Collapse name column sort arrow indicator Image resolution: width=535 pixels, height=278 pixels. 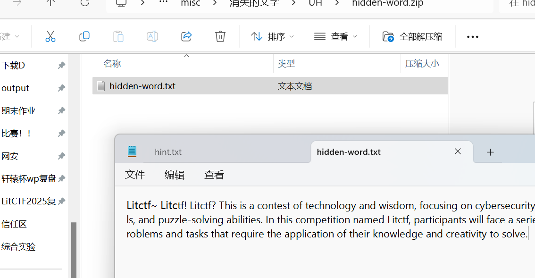tap(187, 56)
